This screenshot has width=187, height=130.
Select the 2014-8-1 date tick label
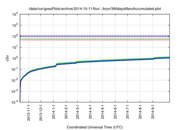click(140, 112)
